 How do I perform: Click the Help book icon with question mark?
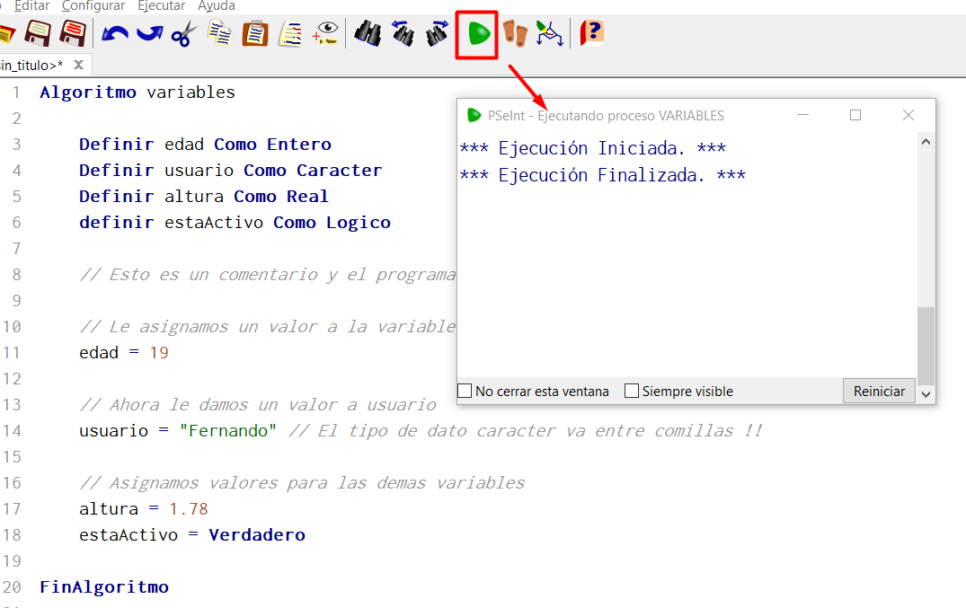(x=591, y=35)
